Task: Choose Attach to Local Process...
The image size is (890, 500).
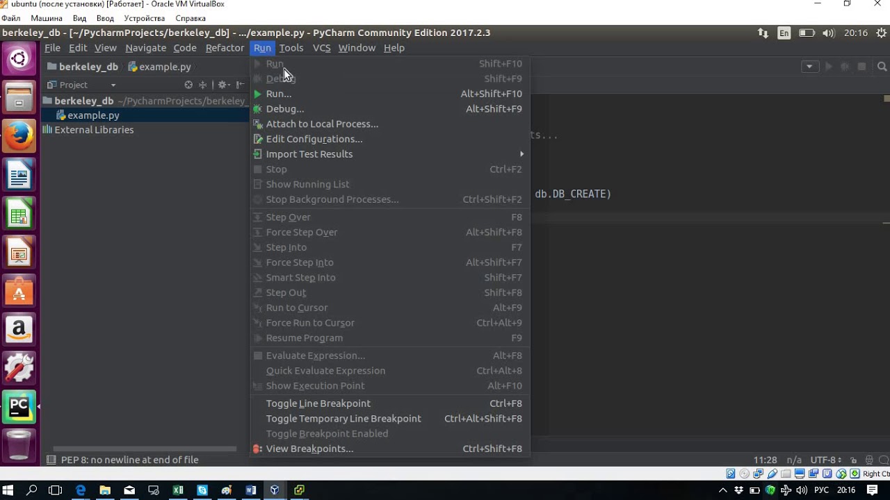Action: coord(390,124)
